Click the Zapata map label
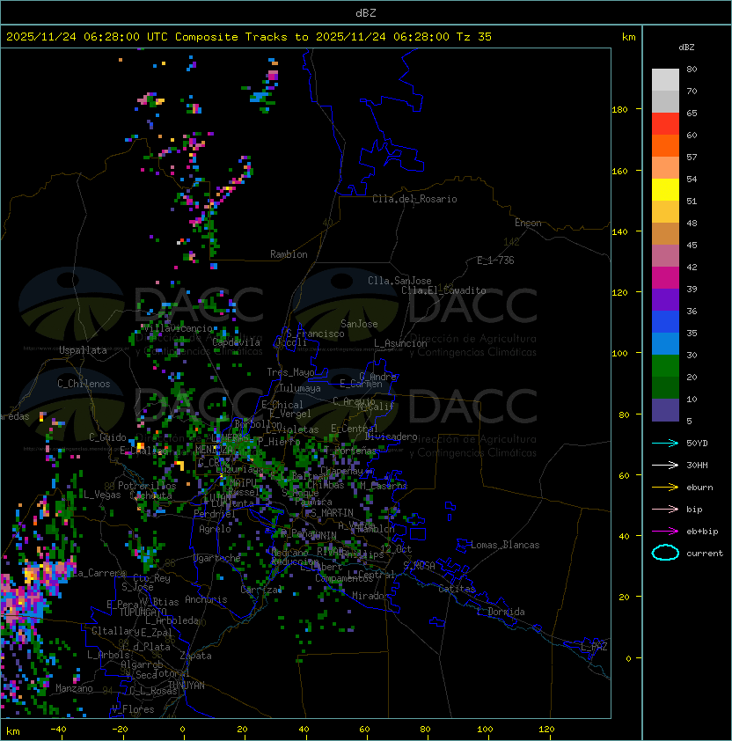The height and width of the screenshot is (741, 732). pos(195,656)
